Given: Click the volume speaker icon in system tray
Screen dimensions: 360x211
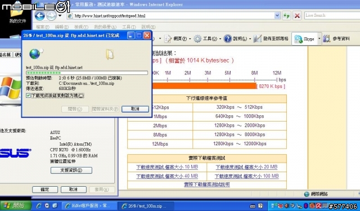Looking at the screenshot, I should 287,206.
